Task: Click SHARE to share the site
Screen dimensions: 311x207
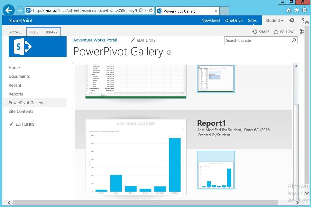Action: (x=261, y=32)
